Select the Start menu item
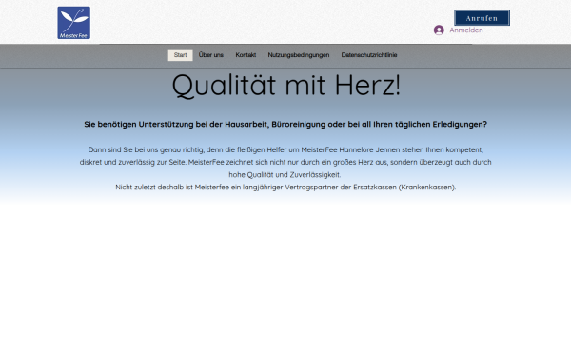The height and width of the screenshot is (357, 571). [x=180, y=55]
